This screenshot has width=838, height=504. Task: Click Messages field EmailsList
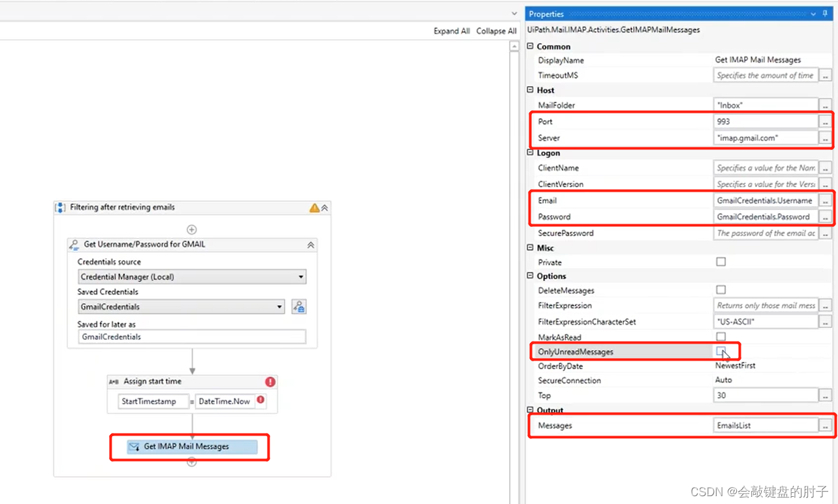click(766, 425)
